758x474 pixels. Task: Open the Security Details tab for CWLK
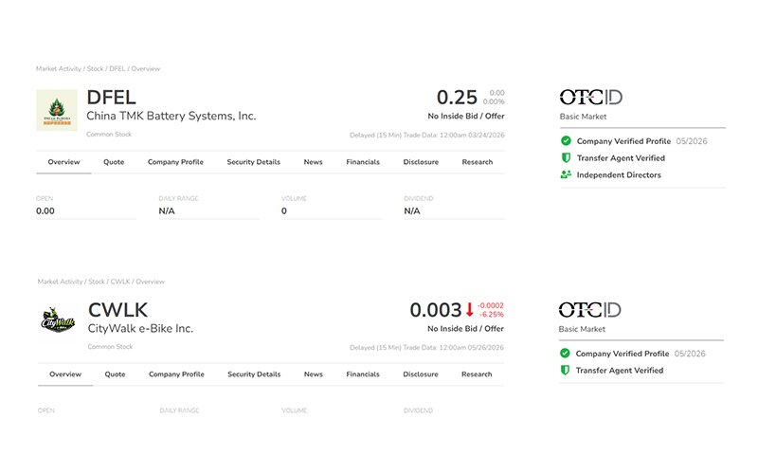click(x=254, y=374)
